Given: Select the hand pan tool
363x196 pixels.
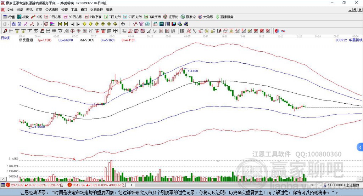Looking at the screenshot, I should (x=123, y=24).
